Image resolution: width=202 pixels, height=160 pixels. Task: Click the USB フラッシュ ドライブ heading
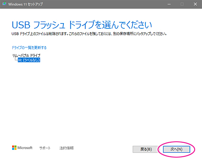point(82,25)
